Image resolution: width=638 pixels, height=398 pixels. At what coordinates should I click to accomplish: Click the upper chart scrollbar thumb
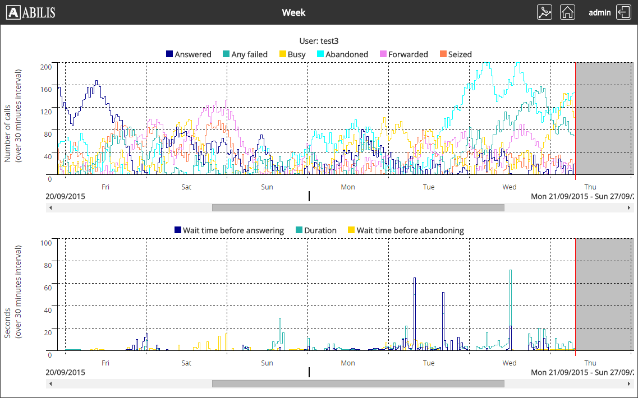point(358,207)
